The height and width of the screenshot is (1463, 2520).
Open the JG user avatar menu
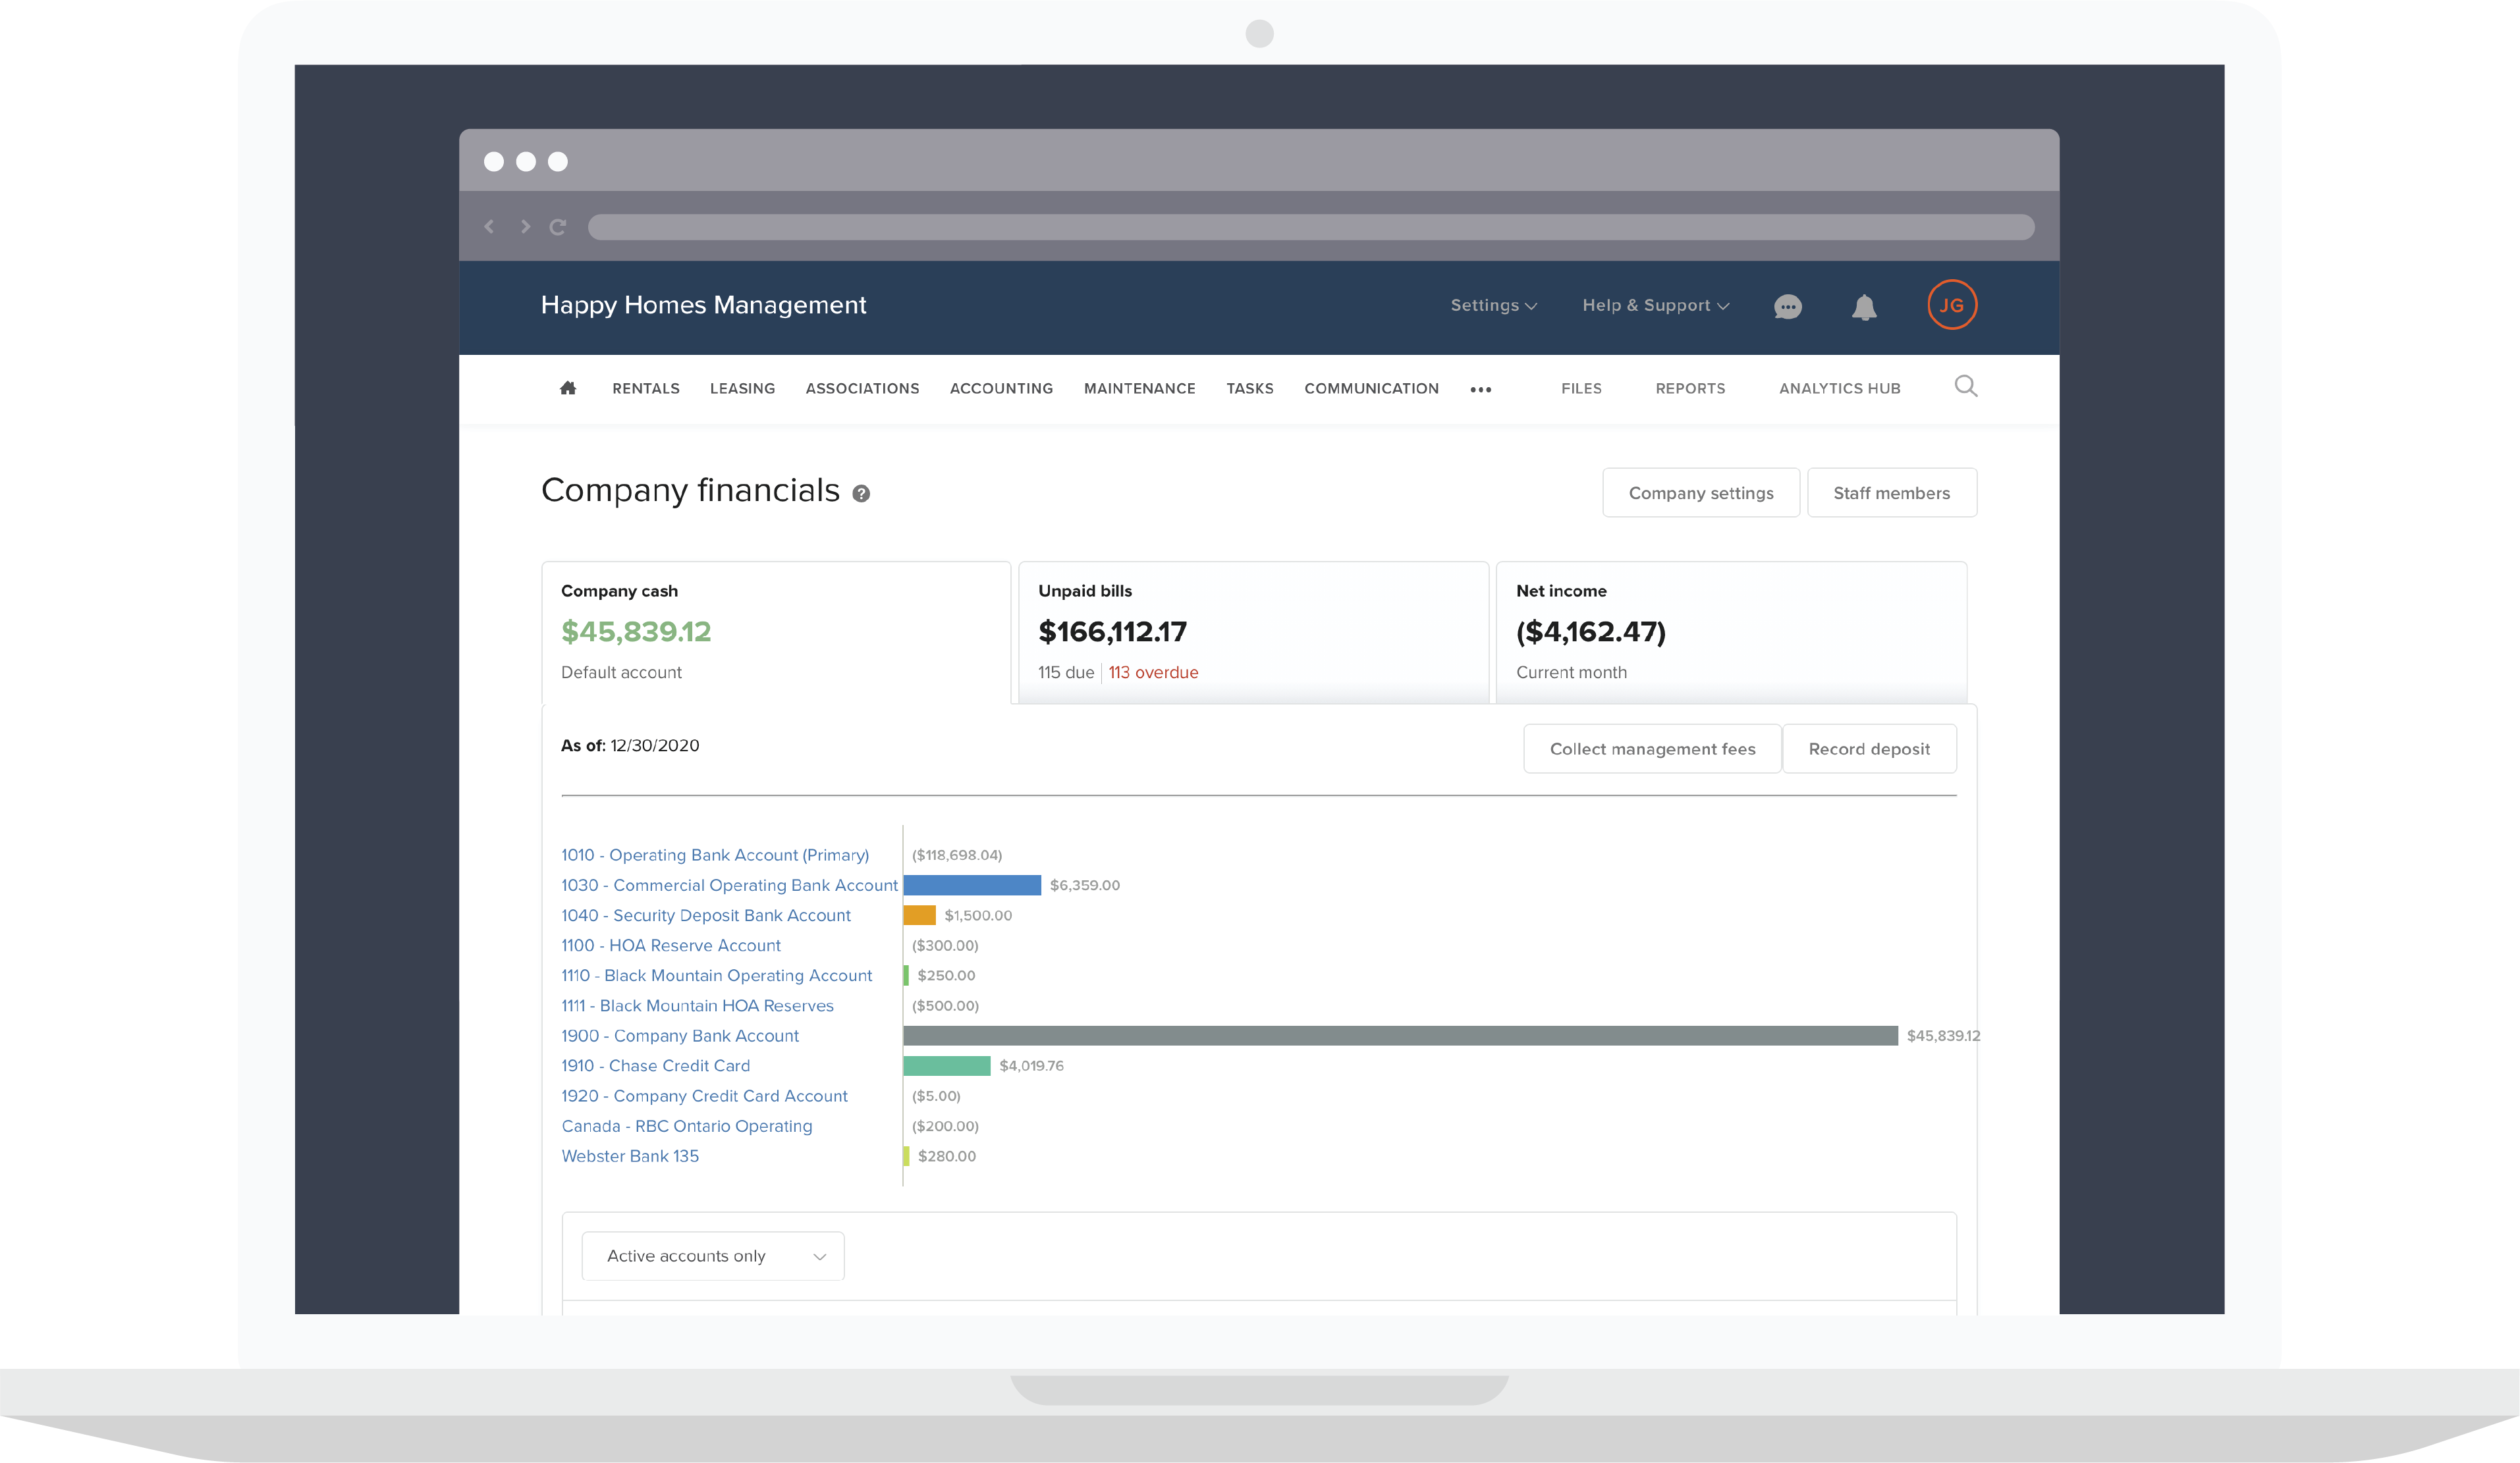(x=1952, y=305)
